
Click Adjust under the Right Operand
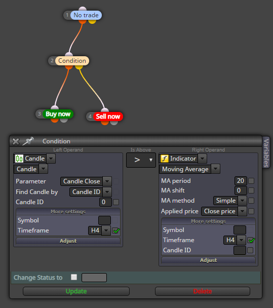(x=208, y=260)
